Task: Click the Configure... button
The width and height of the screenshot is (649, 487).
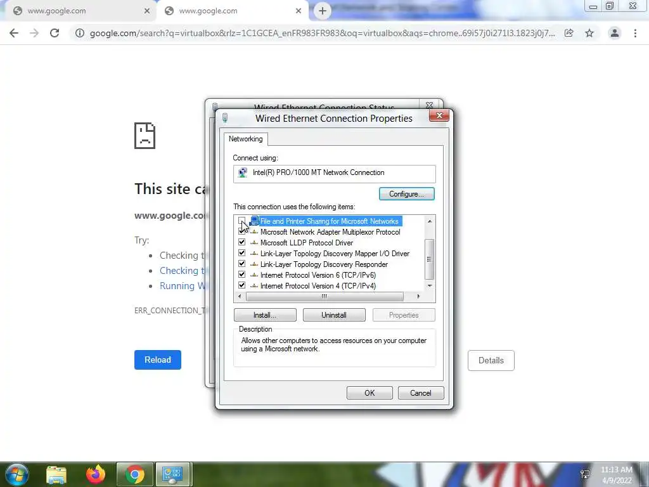Action: [407, 194]
